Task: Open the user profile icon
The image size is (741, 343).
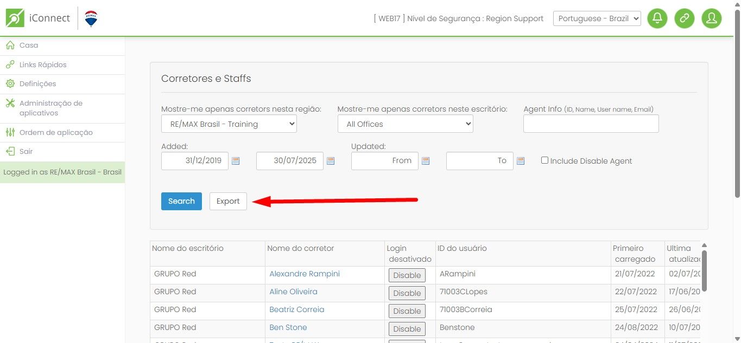Action: click(x=712, y=18)
